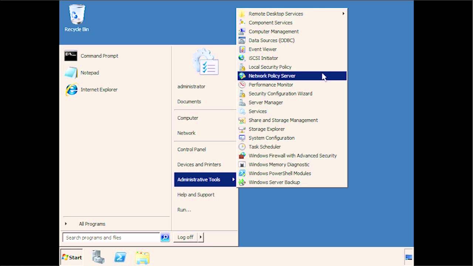Select the Network Policy Server label
Screen dimensions: 473x266
[272, 76]
